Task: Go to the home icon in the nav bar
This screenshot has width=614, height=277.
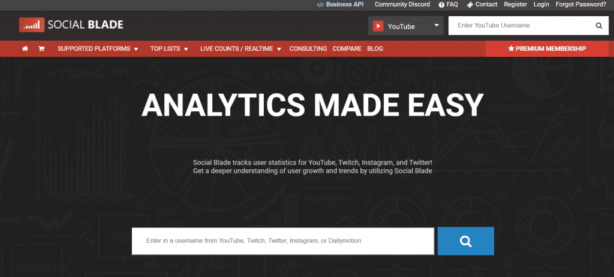Action: (25, 49)
